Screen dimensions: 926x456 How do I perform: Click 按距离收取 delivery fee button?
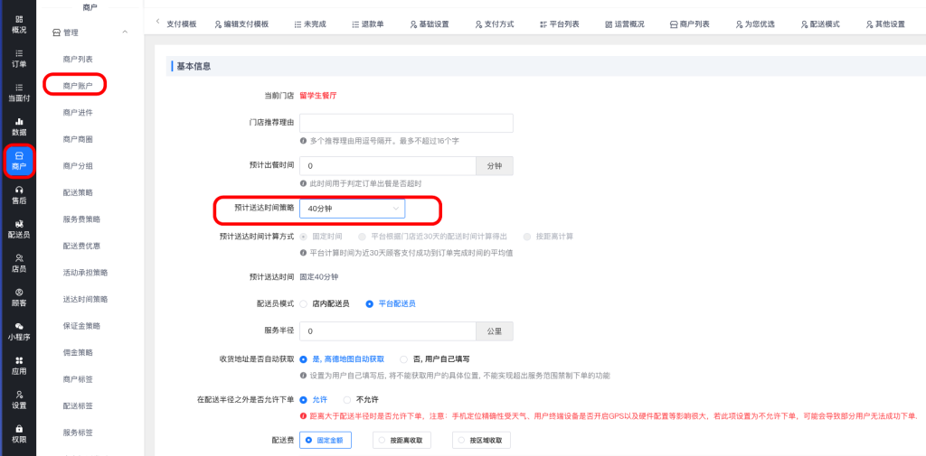click(401, 440)
